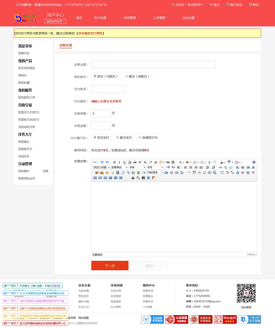Click the print icon in editor toolbar

[x=133, y=178]
